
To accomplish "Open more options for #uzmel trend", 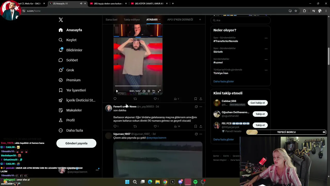I will click(266, 59).
